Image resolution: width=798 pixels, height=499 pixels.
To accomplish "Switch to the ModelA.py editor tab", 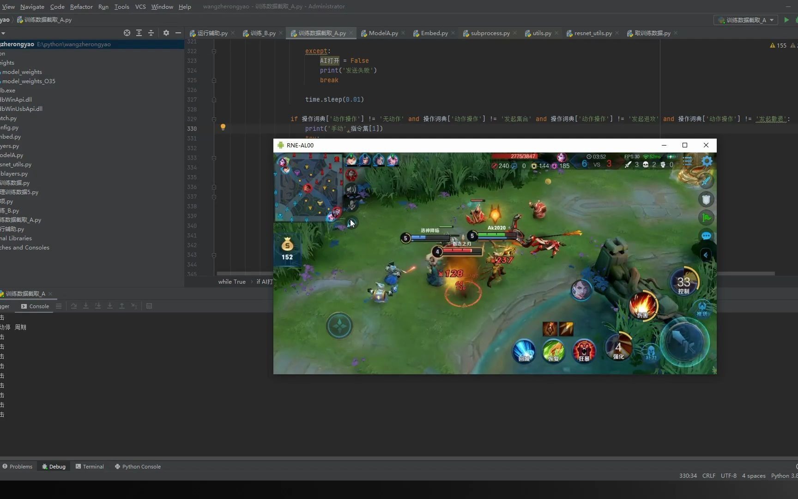I will tap(383, 33).
